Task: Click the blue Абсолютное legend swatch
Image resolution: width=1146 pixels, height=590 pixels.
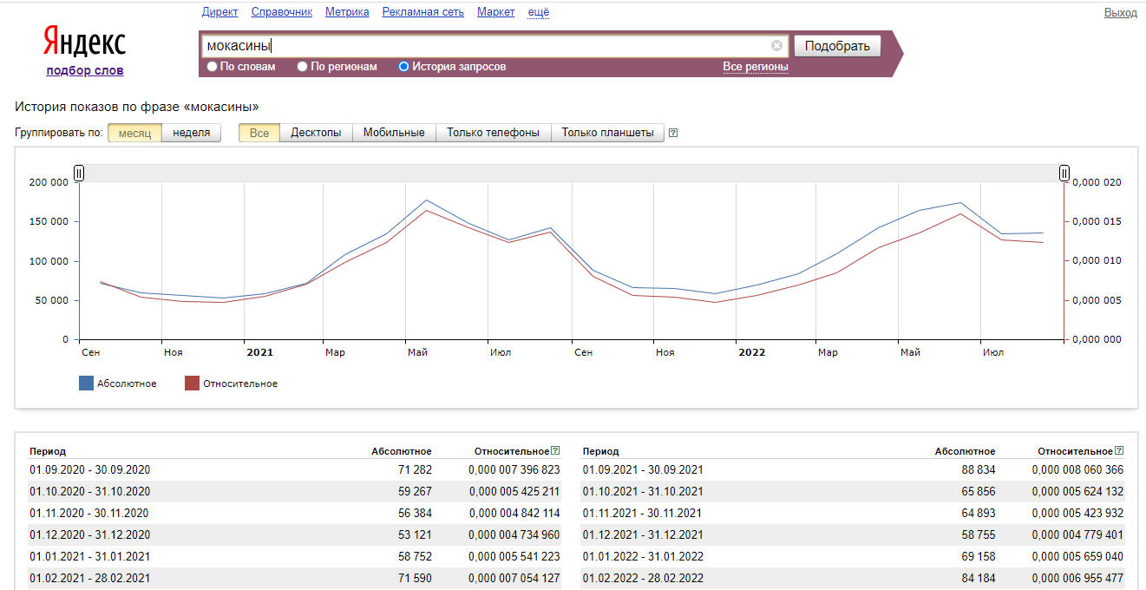Action: [x=86, y=383]
